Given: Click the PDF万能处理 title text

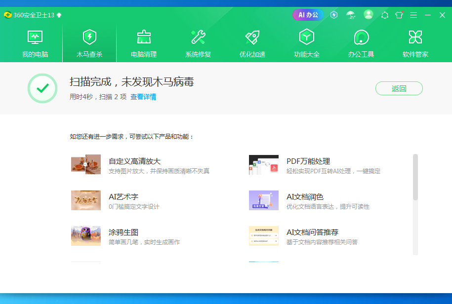Looking at the screenshot, I should click(x=308, y=161).
